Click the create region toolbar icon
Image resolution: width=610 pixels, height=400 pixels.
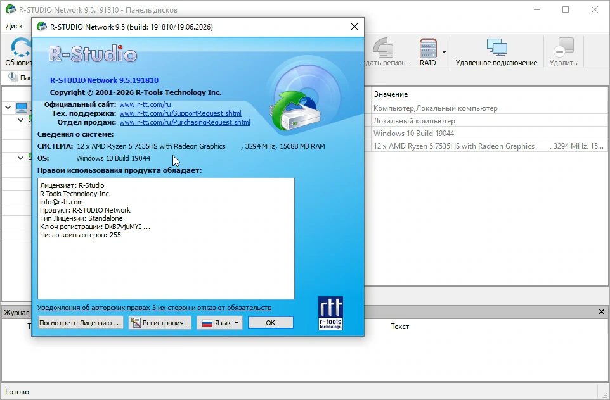[x=382, y=48]
